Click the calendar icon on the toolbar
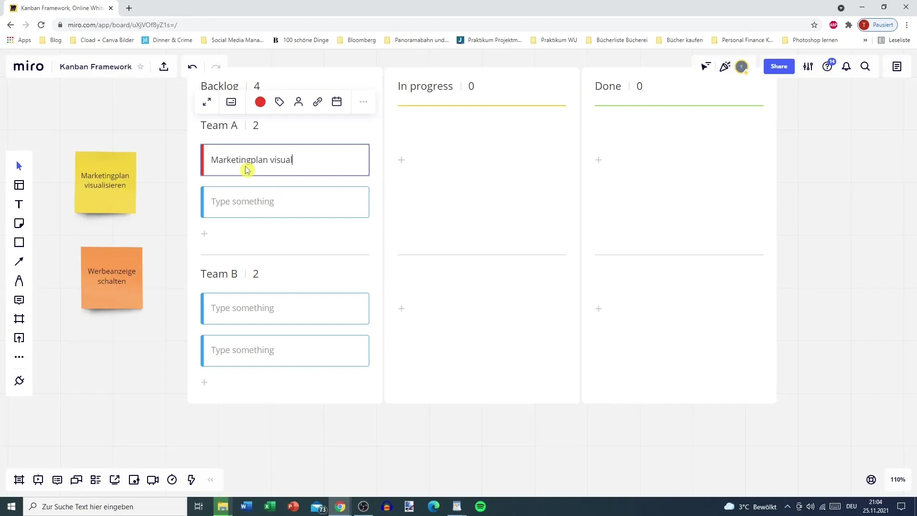This screenshot has height=516, width=917. click(x=337, y=102)
